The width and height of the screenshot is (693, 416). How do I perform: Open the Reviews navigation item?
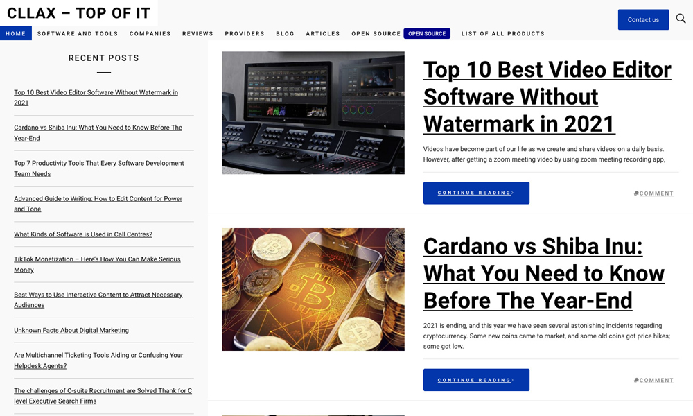click(198, 33)
